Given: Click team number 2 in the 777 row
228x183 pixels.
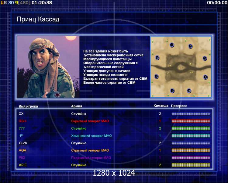Looking at the screenshot, I should pos(160,128).
